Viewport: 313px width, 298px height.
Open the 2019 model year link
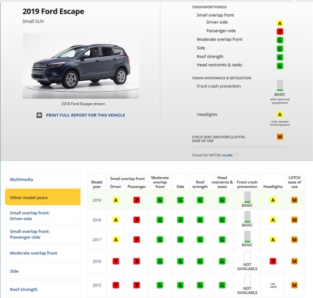[x=97, y=200]
